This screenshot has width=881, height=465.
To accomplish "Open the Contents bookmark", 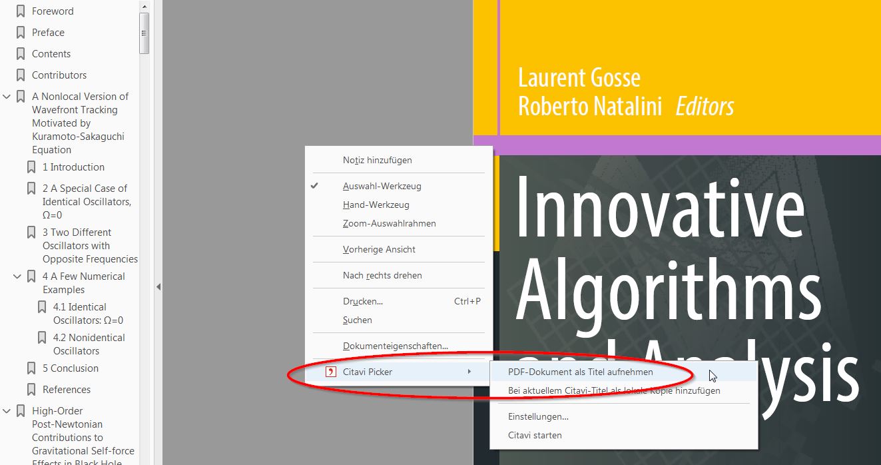I will tap(51, 54).
